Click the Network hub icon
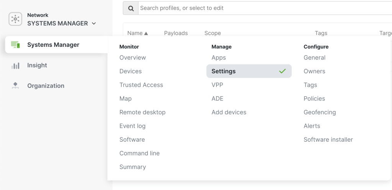 (15, 19)
